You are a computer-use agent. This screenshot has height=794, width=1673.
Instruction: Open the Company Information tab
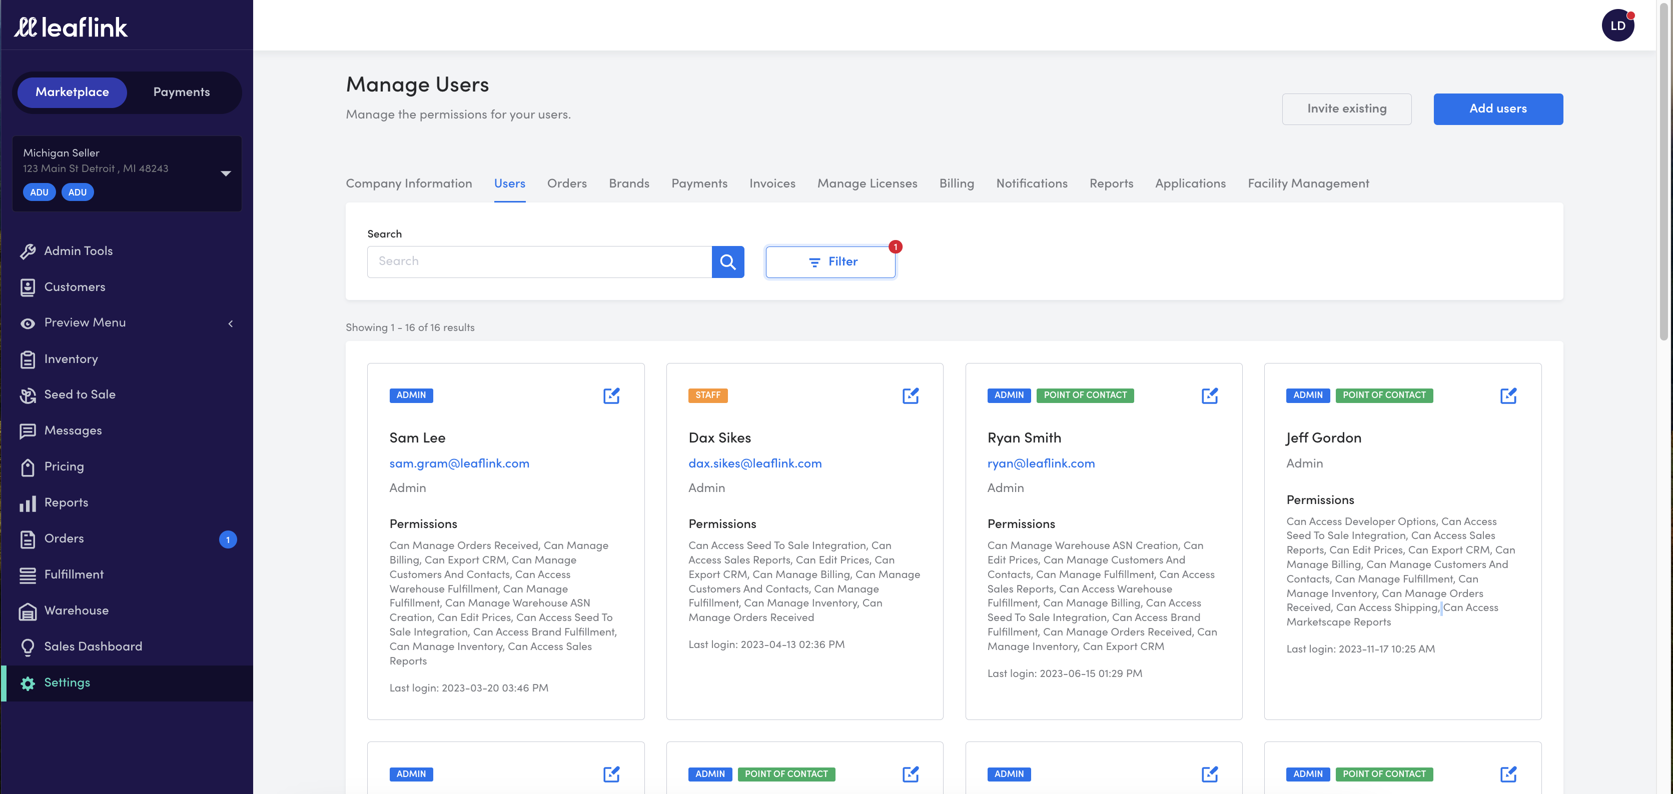(409, 183)
